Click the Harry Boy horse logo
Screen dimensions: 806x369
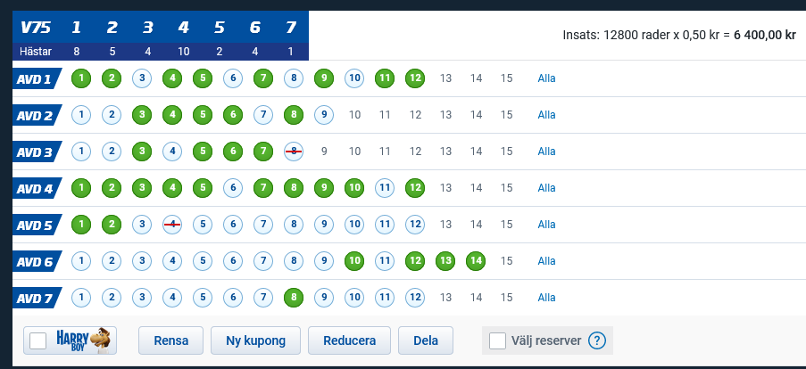click(82, 340)
